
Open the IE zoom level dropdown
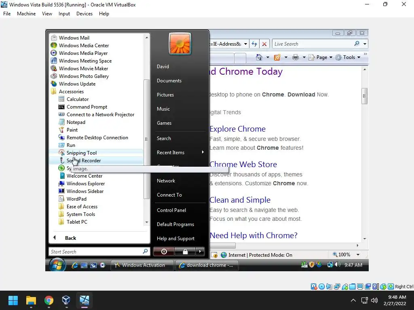coord(358,255)
